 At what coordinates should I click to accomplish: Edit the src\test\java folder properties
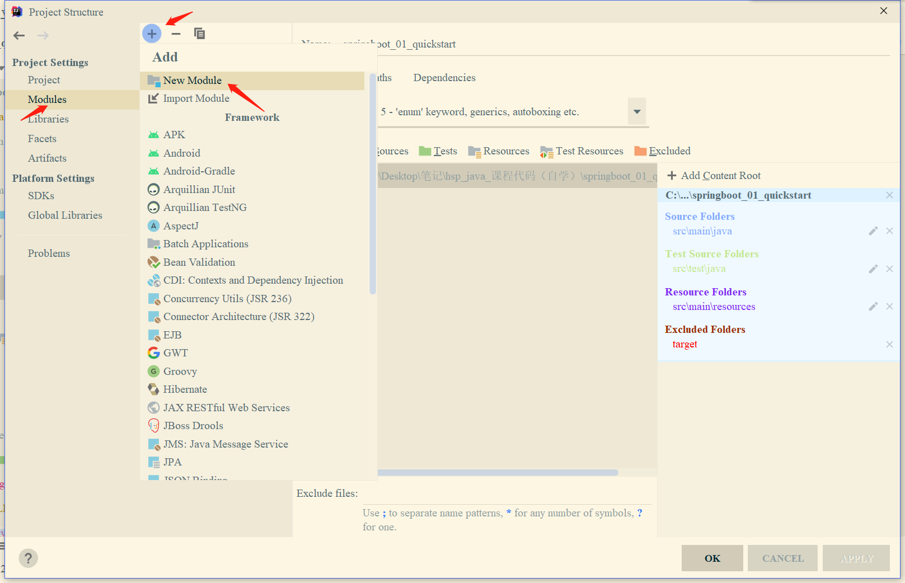[x=873, y=269]
